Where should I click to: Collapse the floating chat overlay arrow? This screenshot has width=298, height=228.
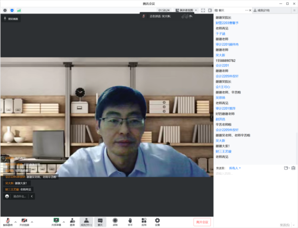[32, 196]
